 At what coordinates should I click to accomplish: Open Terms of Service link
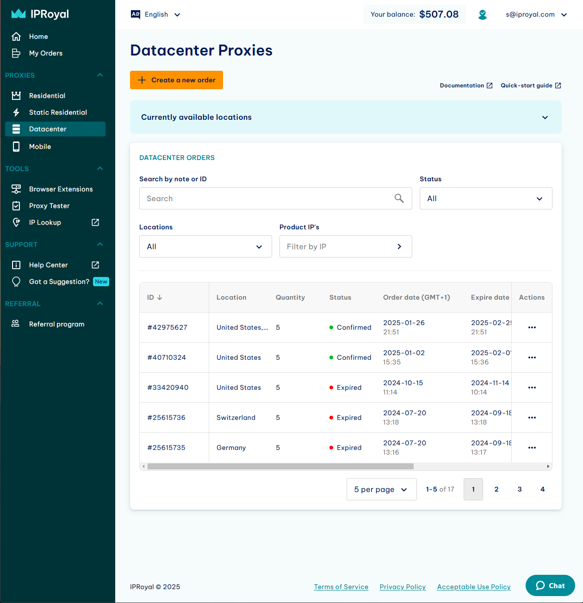coord(341,587)
